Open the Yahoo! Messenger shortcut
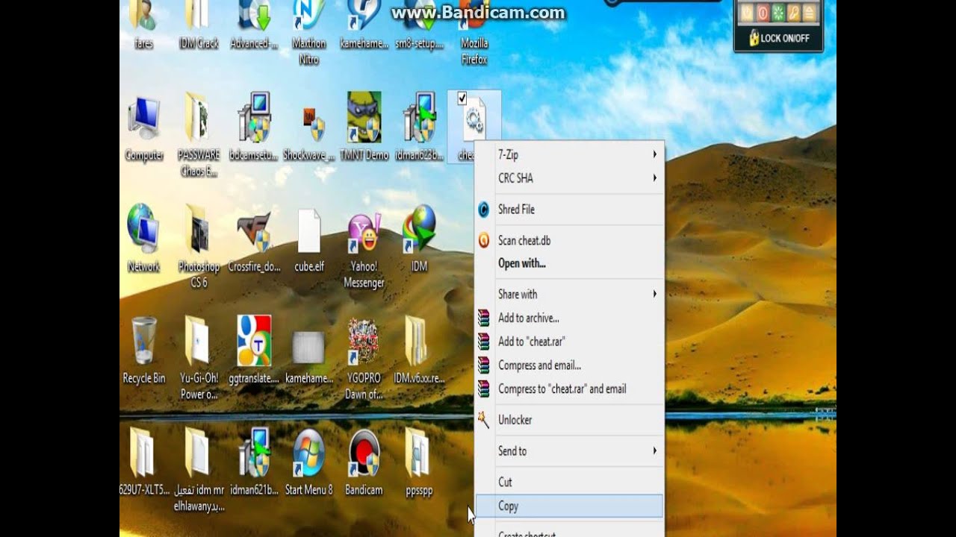The image size is (956, 537). pos(364,250)
